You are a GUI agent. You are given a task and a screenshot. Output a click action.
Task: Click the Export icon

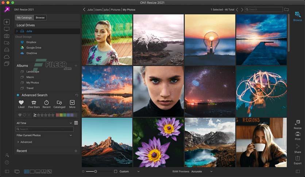click(x=298, y=158)
